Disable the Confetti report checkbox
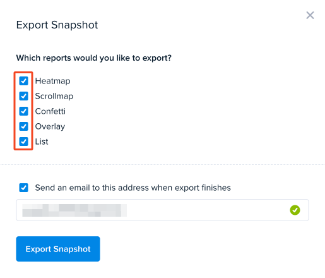This screenshot has width=325, height=278. [x=23, y=111]
